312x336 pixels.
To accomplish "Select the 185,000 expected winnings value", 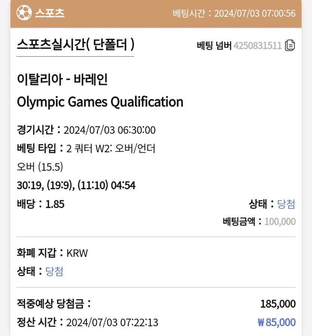I will [x=278, y=304].
